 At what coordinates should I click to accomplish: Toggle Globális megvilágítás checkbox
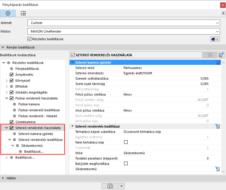coord(12,92)
